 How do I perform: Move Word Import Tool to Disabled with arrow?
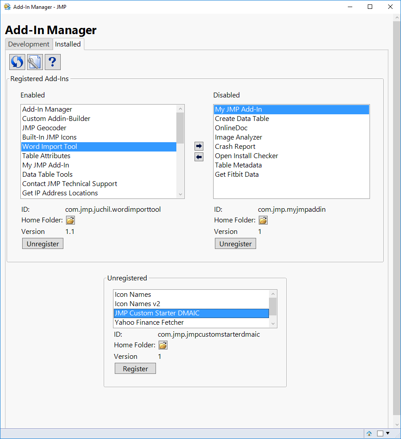(199, 146)
